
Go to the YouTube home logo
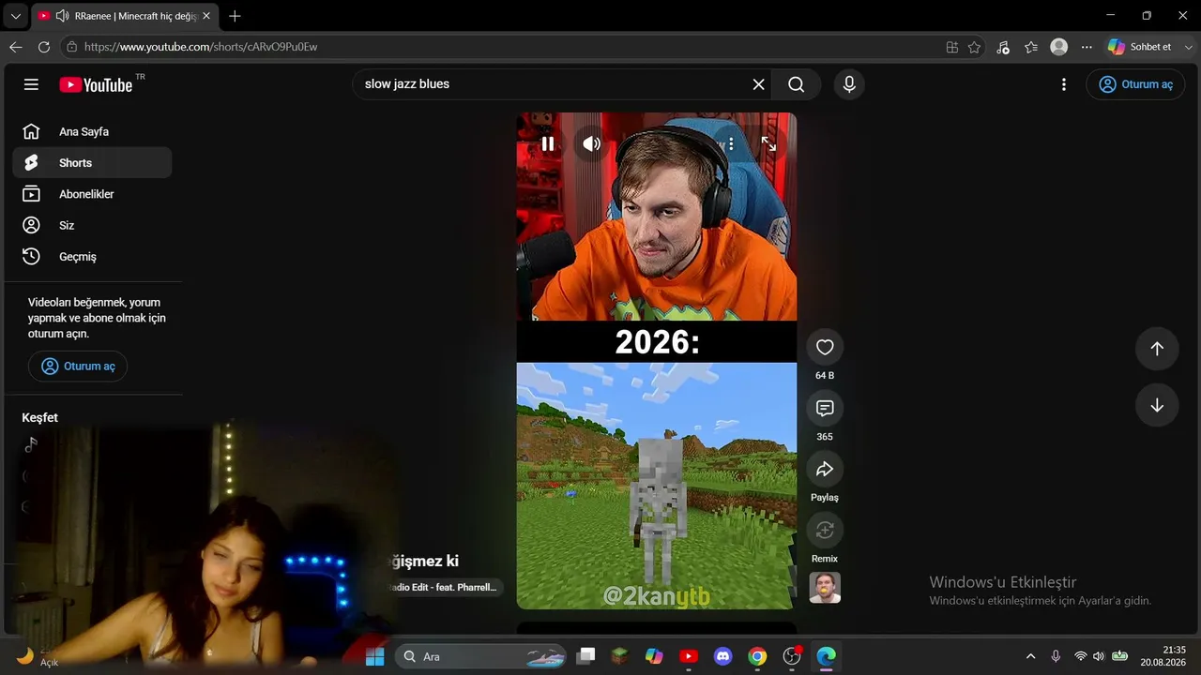pyautogui.click(x=96, y=84)
